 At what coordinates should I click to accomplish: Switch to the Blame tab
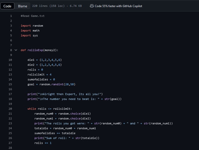22,6
